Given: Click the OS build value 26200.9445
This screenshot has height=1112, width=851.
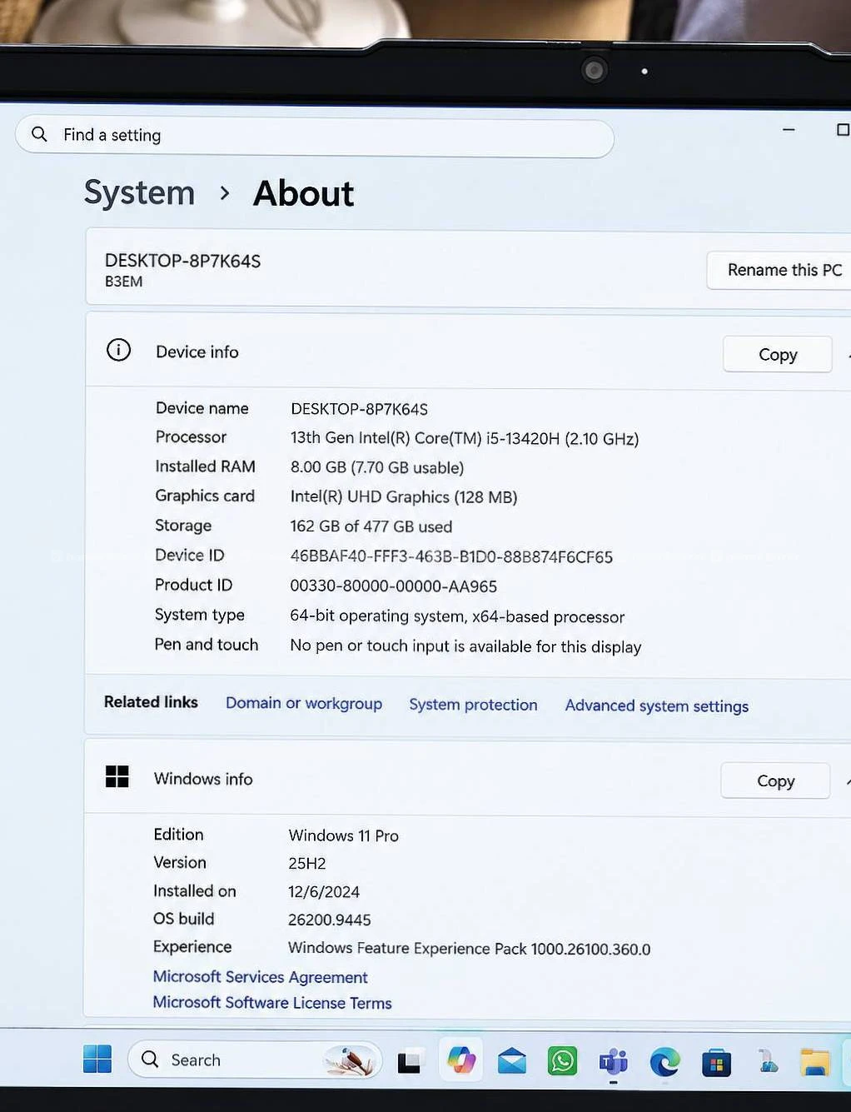Looking at the screenshot, I should [330, 920].
